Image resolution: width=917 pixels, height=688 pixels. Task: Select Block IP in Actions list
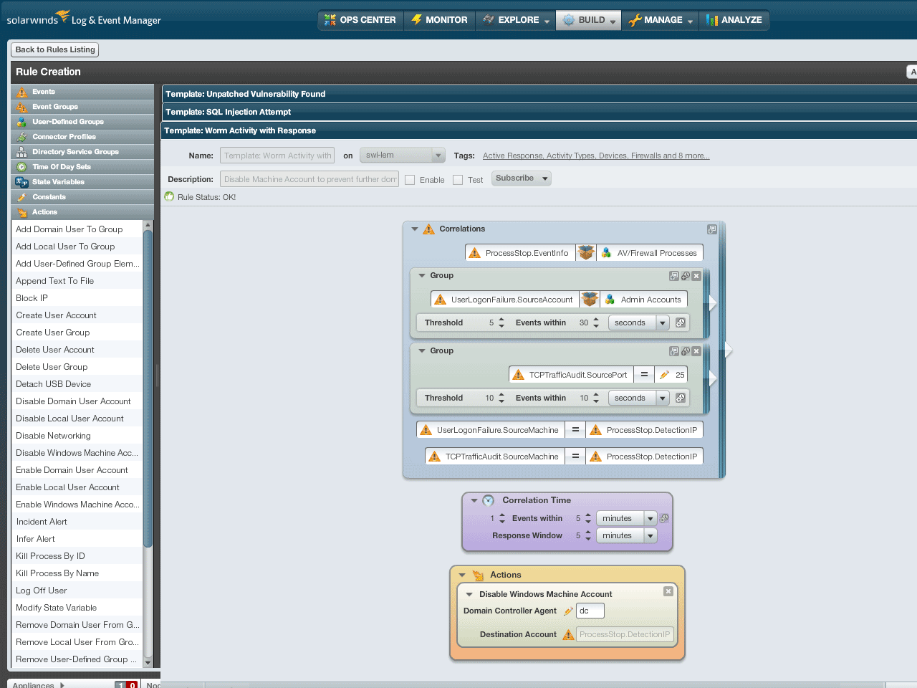(77, 298)
